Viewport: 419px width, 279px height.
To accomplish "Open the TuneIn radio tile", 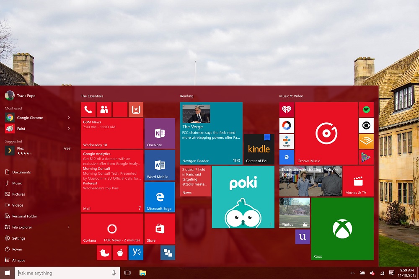I will click(287, 141).
